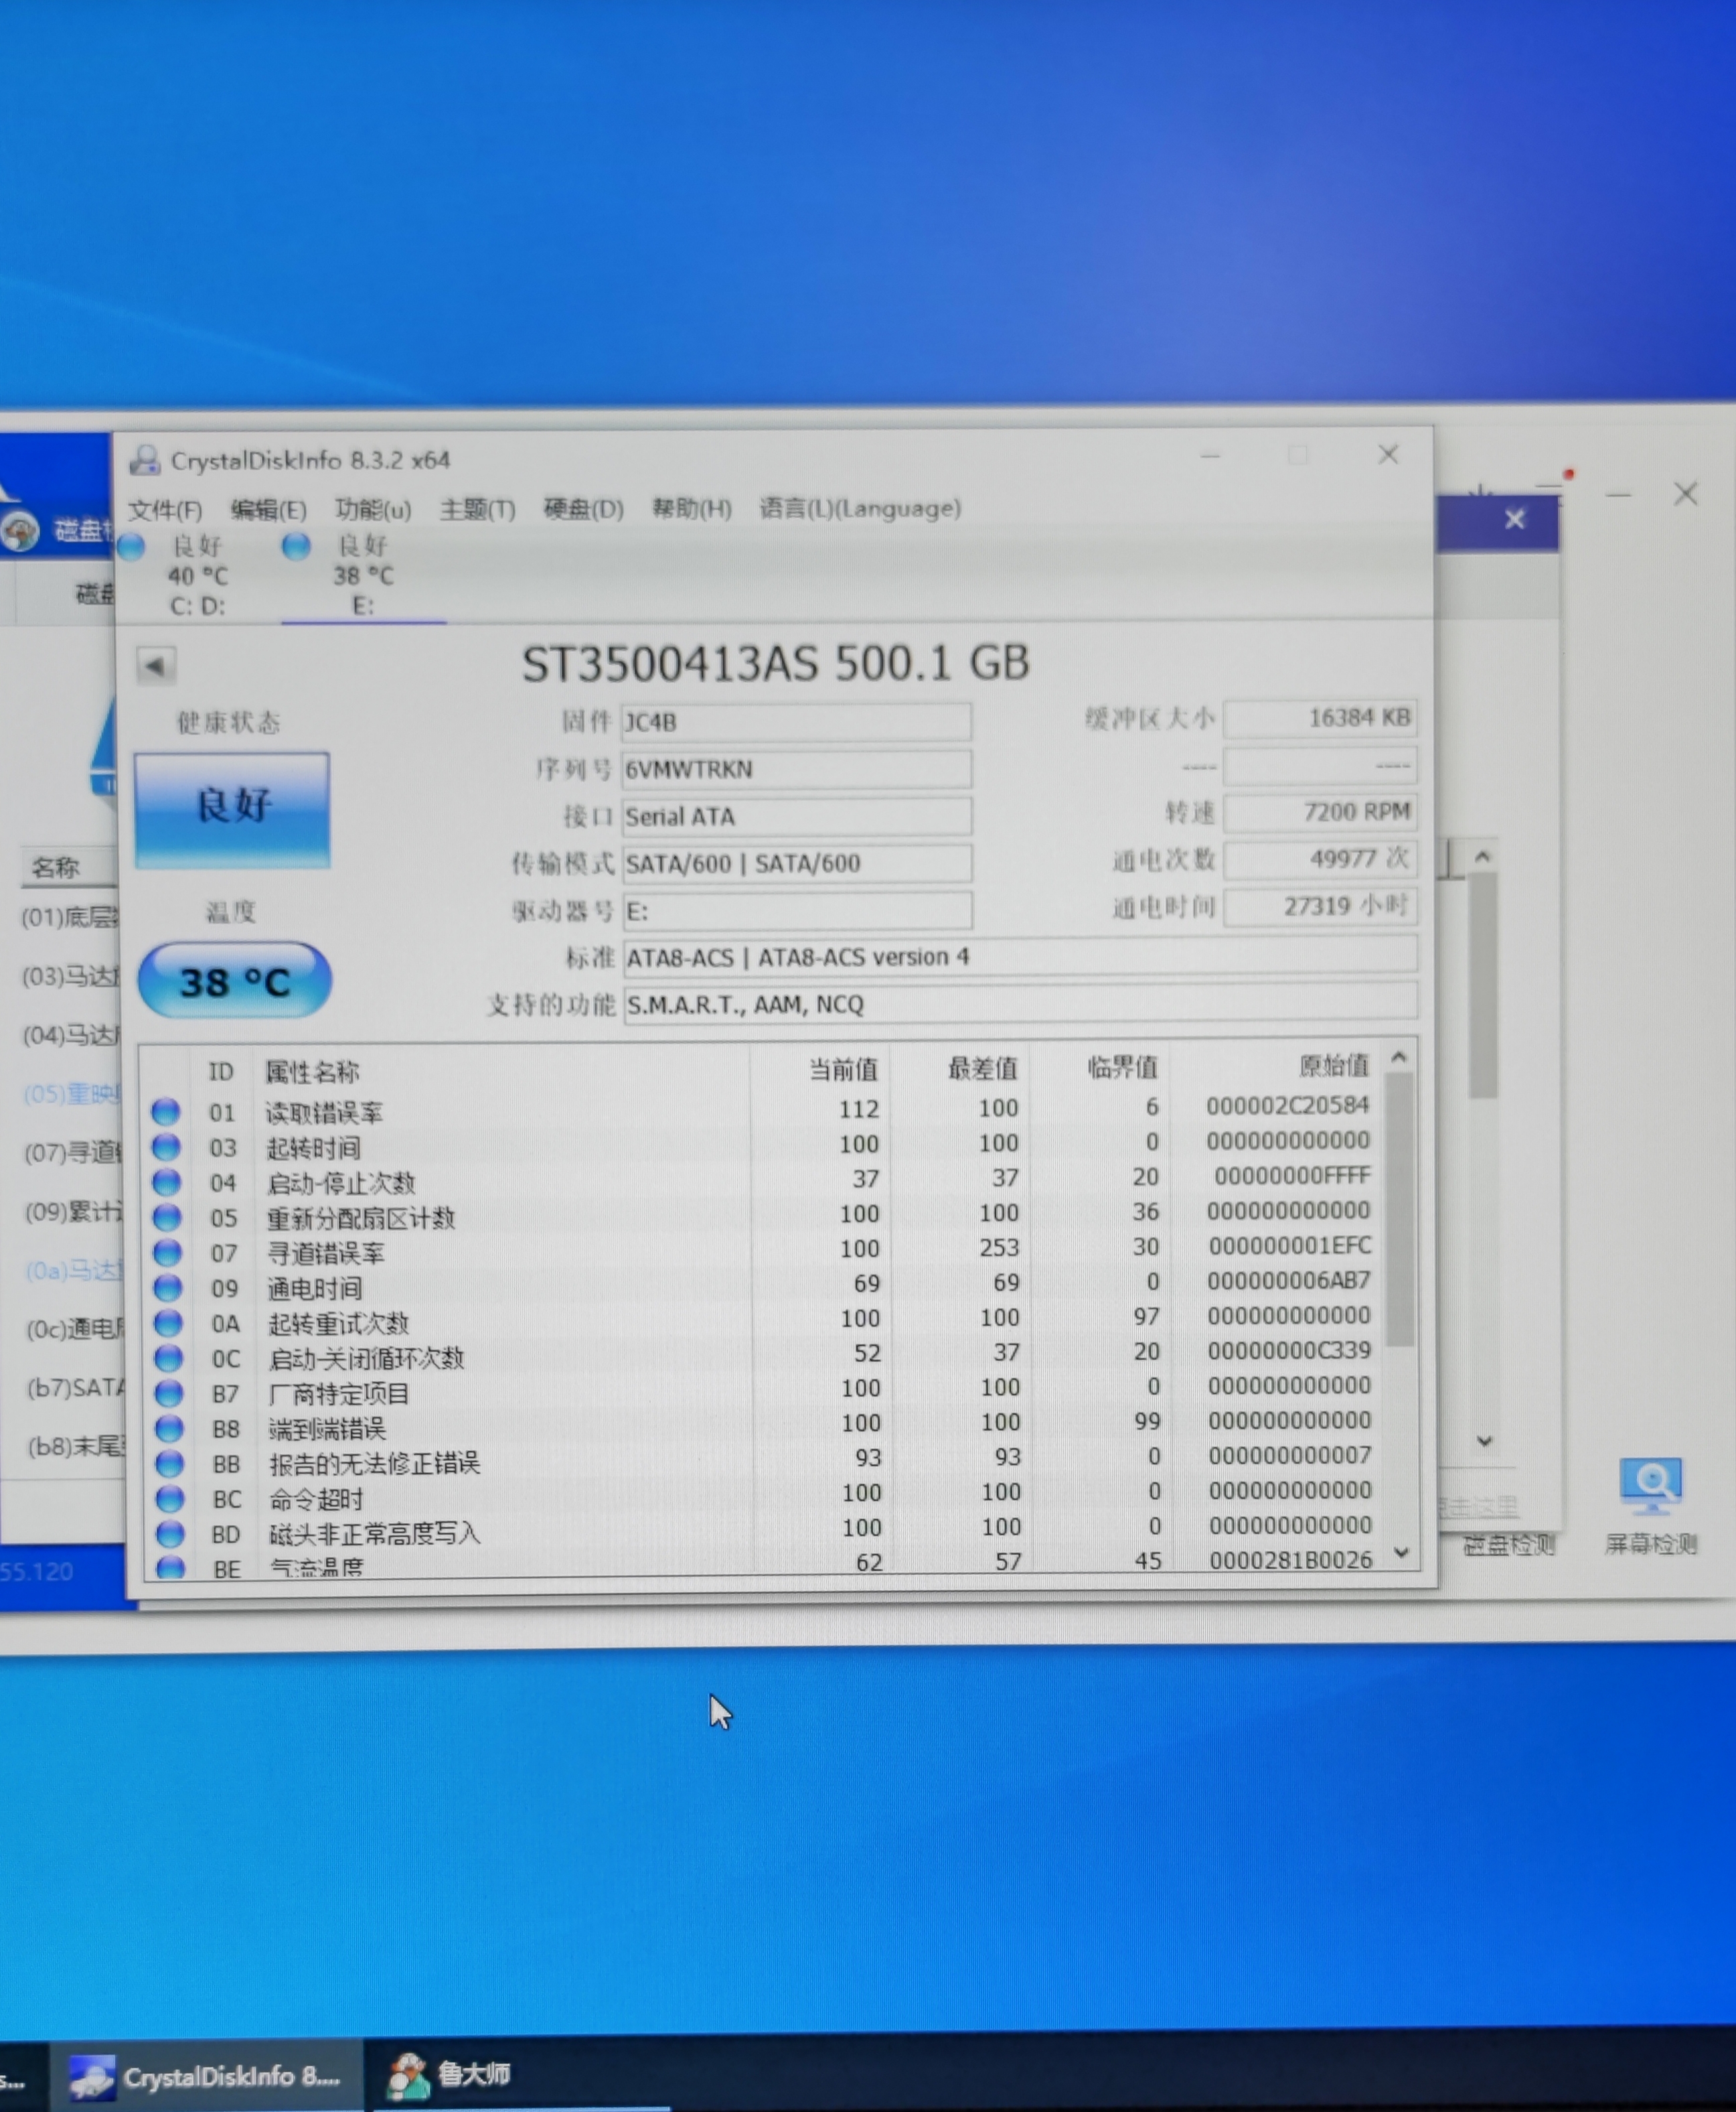Click the 良好 health status button
This screenshot has width=1736, height=2112.
tap(232, 809)
